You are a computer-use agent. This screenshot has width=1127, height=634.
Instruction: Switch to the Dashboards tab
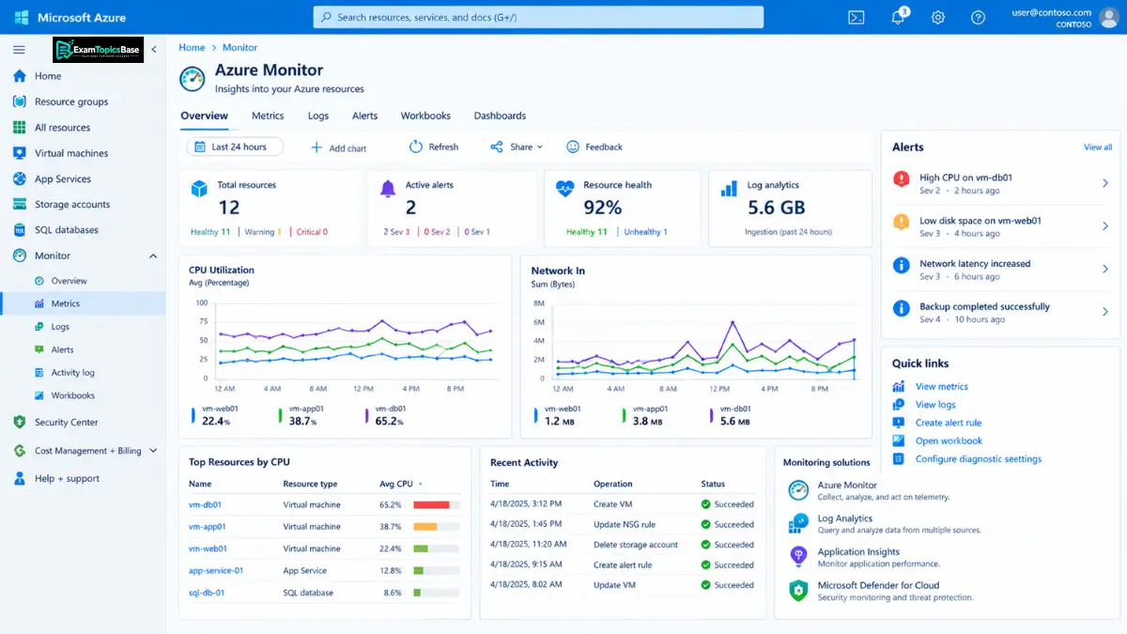pos(500,116)
